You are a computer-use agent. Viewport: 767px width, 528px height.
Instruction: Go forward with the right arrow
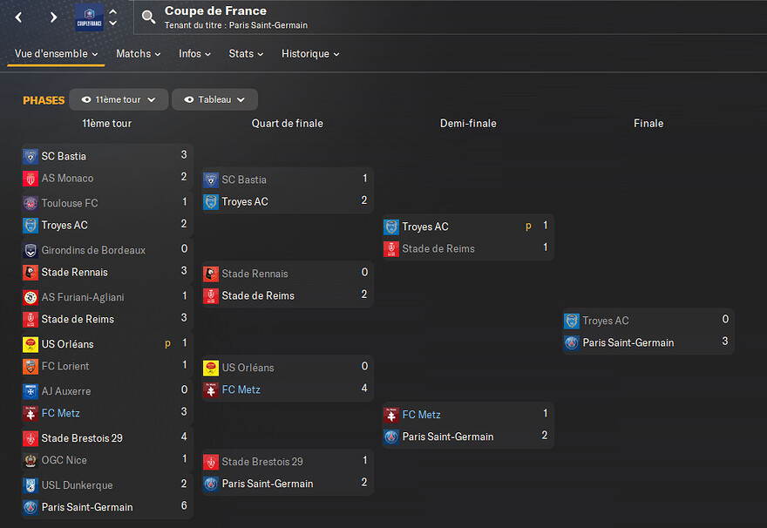tap(53, 17)
